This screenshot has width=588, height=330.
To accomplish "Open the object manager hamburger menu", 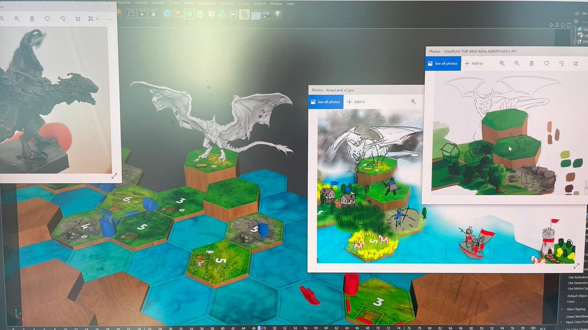I will pyautogui.click(x=577, y=15).
